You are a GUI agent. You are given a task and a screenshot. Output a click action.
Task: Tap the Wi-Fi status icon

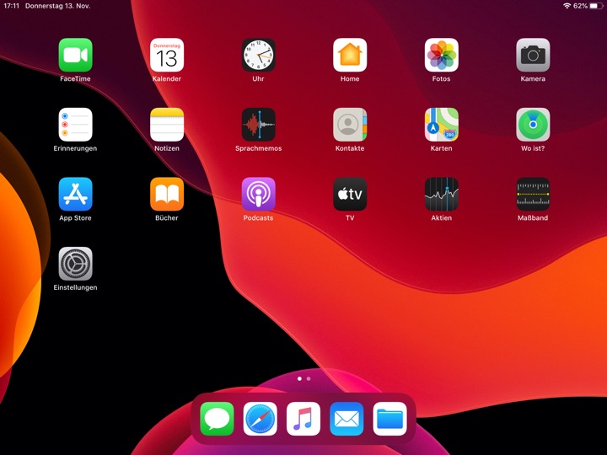(x=567, y=6)
